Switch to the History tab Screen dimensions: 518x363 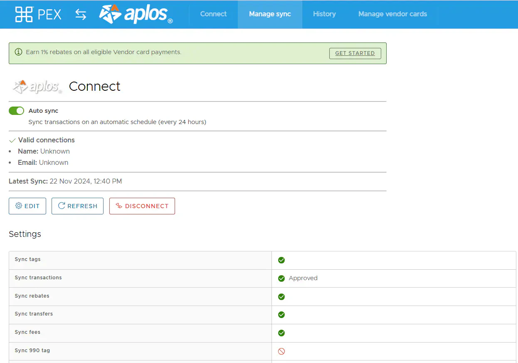[324, 14]
